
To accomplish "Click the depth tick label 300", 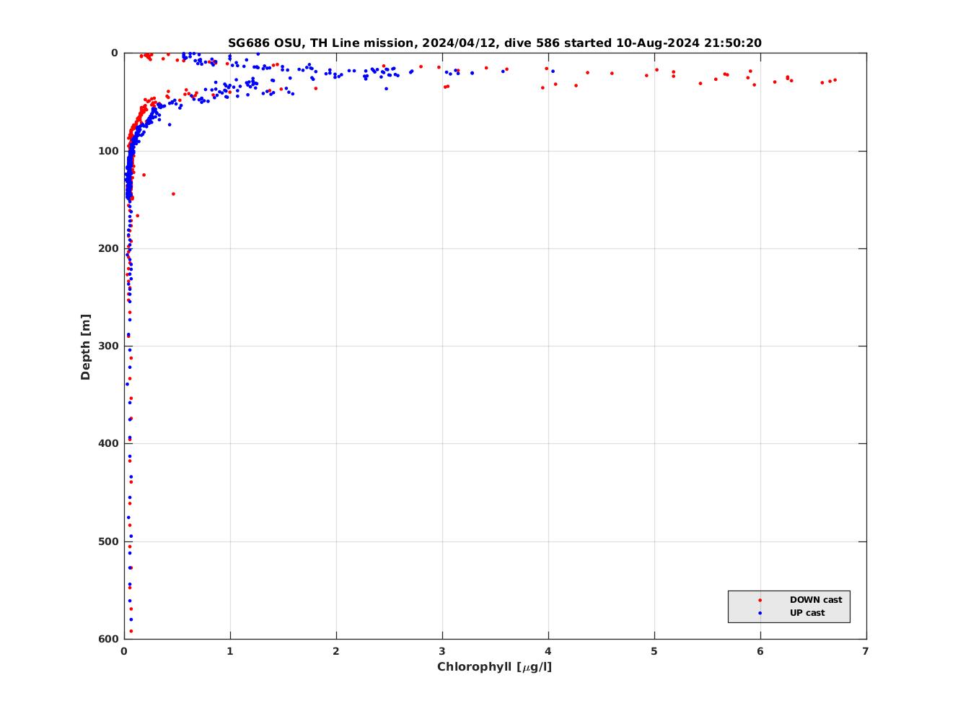I will tap(108, 346).
